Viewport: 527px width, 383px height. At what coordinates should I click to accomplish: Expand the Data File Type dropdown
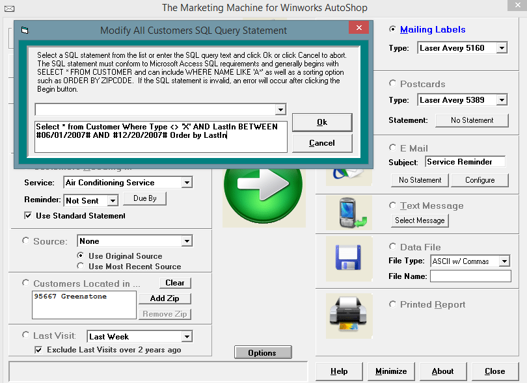pos(504,261)
